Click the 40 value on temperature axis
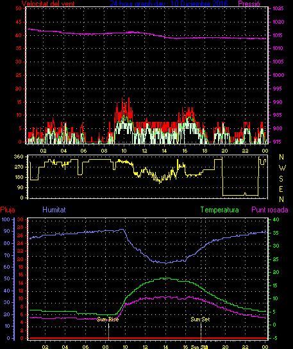The image size is (293, 349). tap(276, 219)
